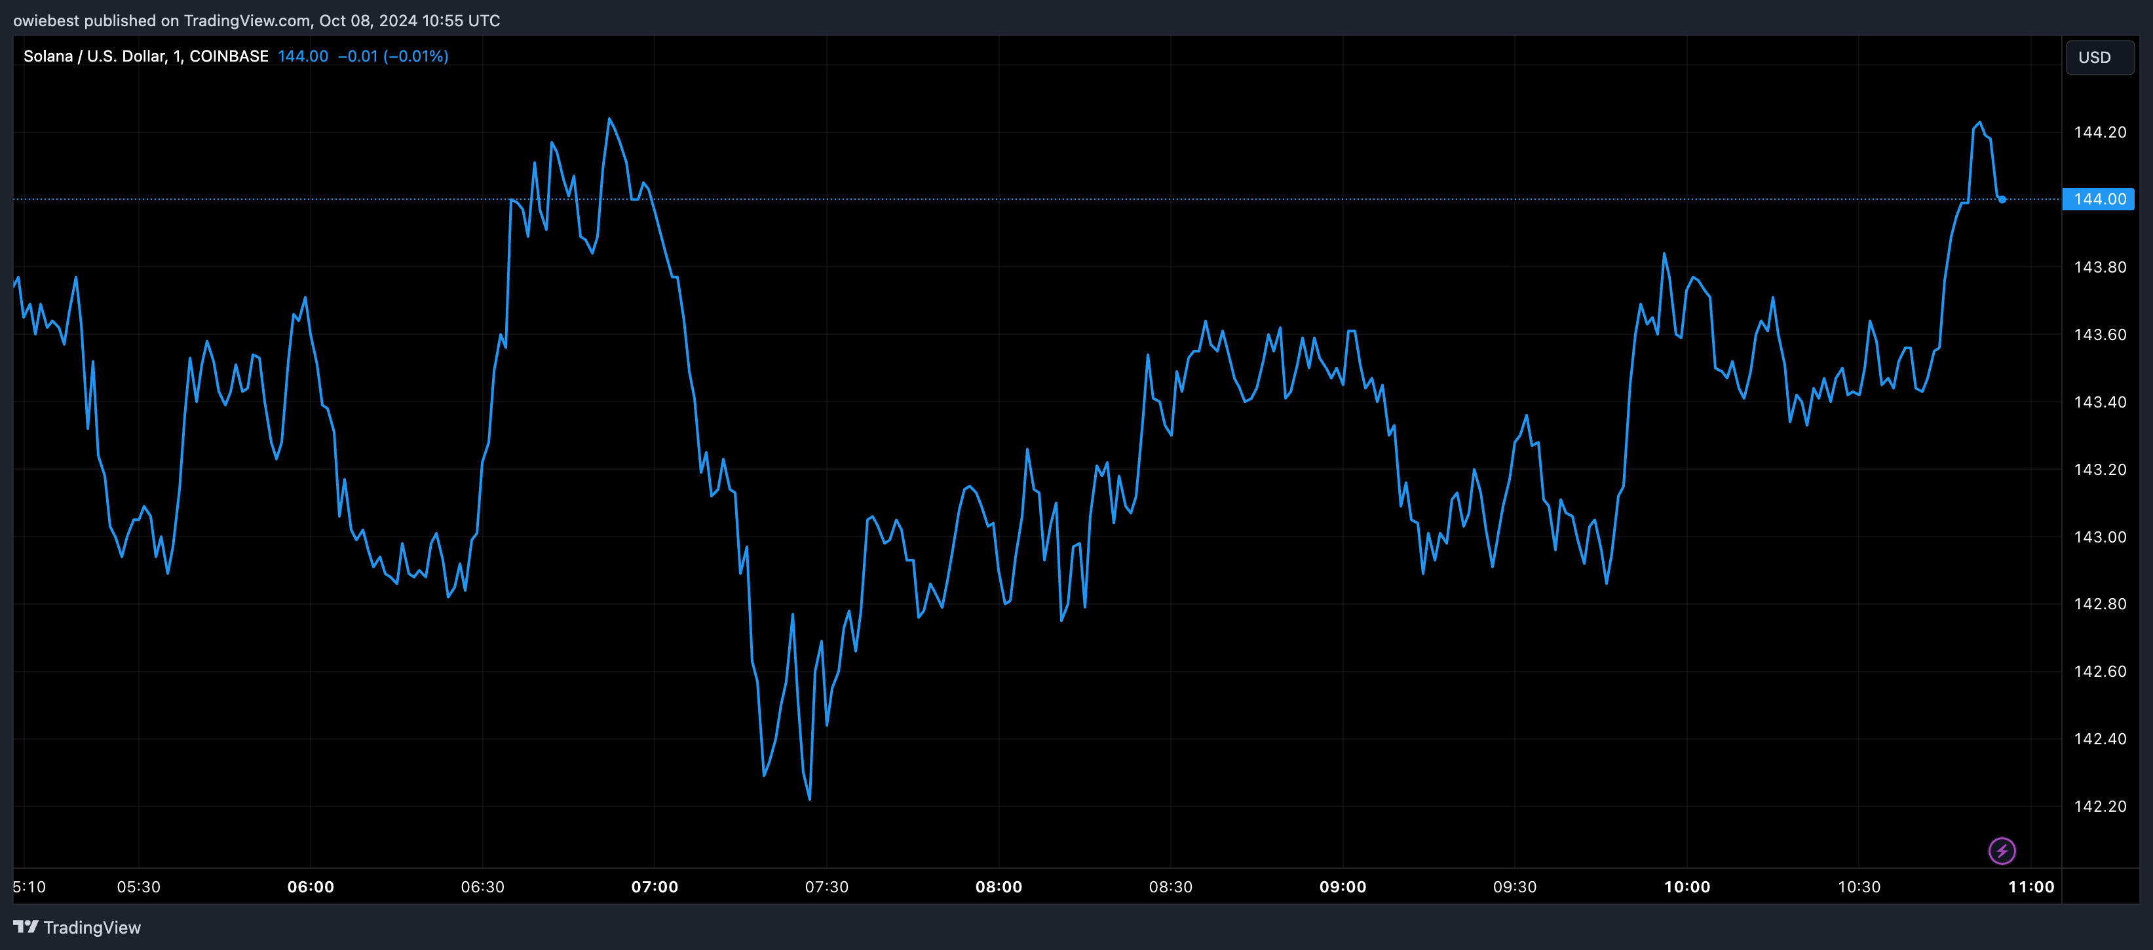The image size is (2153, 950).
Task: Click the 142.40 price axis label
Action: pos(2099,738)
